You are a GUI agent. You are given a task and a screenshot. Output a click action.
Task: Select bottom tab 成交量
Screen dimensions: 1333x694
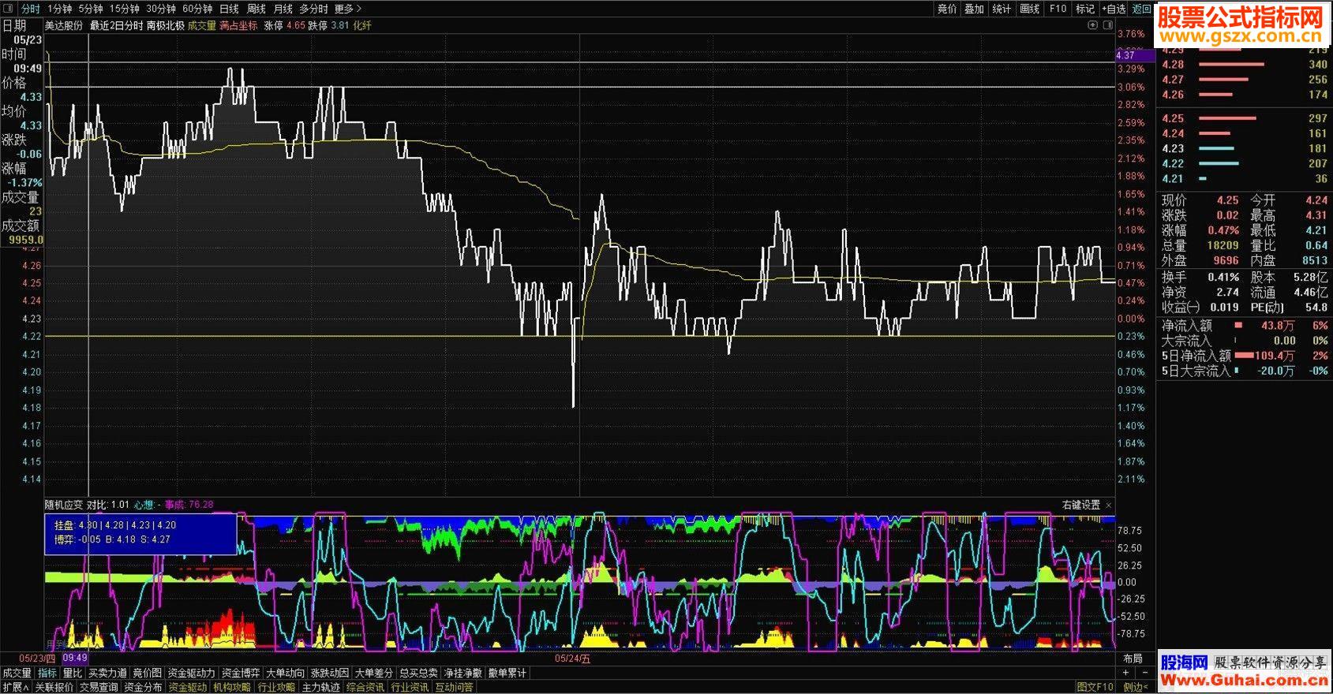pos(17,673)
